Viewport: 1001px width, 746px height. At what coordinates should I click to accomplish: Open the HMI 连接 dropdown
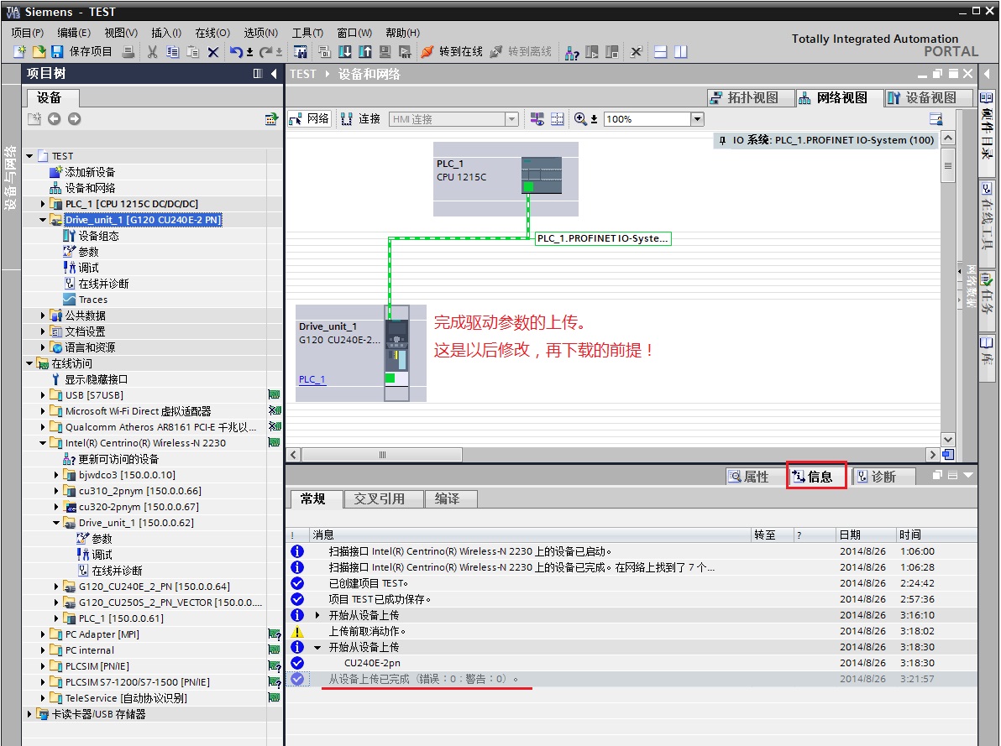point(511,118)
